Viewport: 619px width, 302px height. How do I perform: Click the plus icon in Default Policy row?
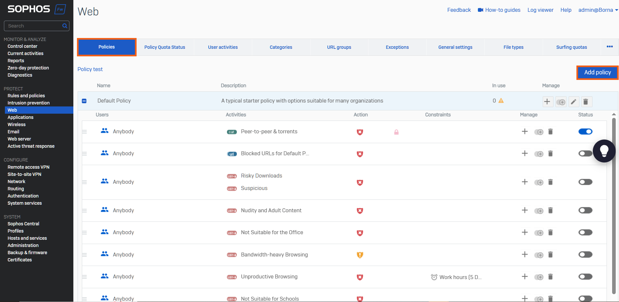point(547,102)
